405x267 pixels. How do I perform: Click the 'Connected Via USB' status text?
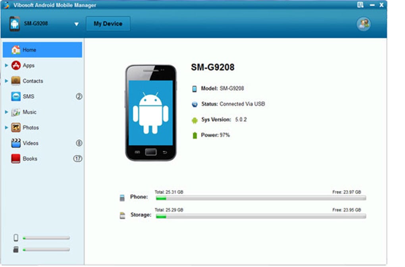coord(242,104)
